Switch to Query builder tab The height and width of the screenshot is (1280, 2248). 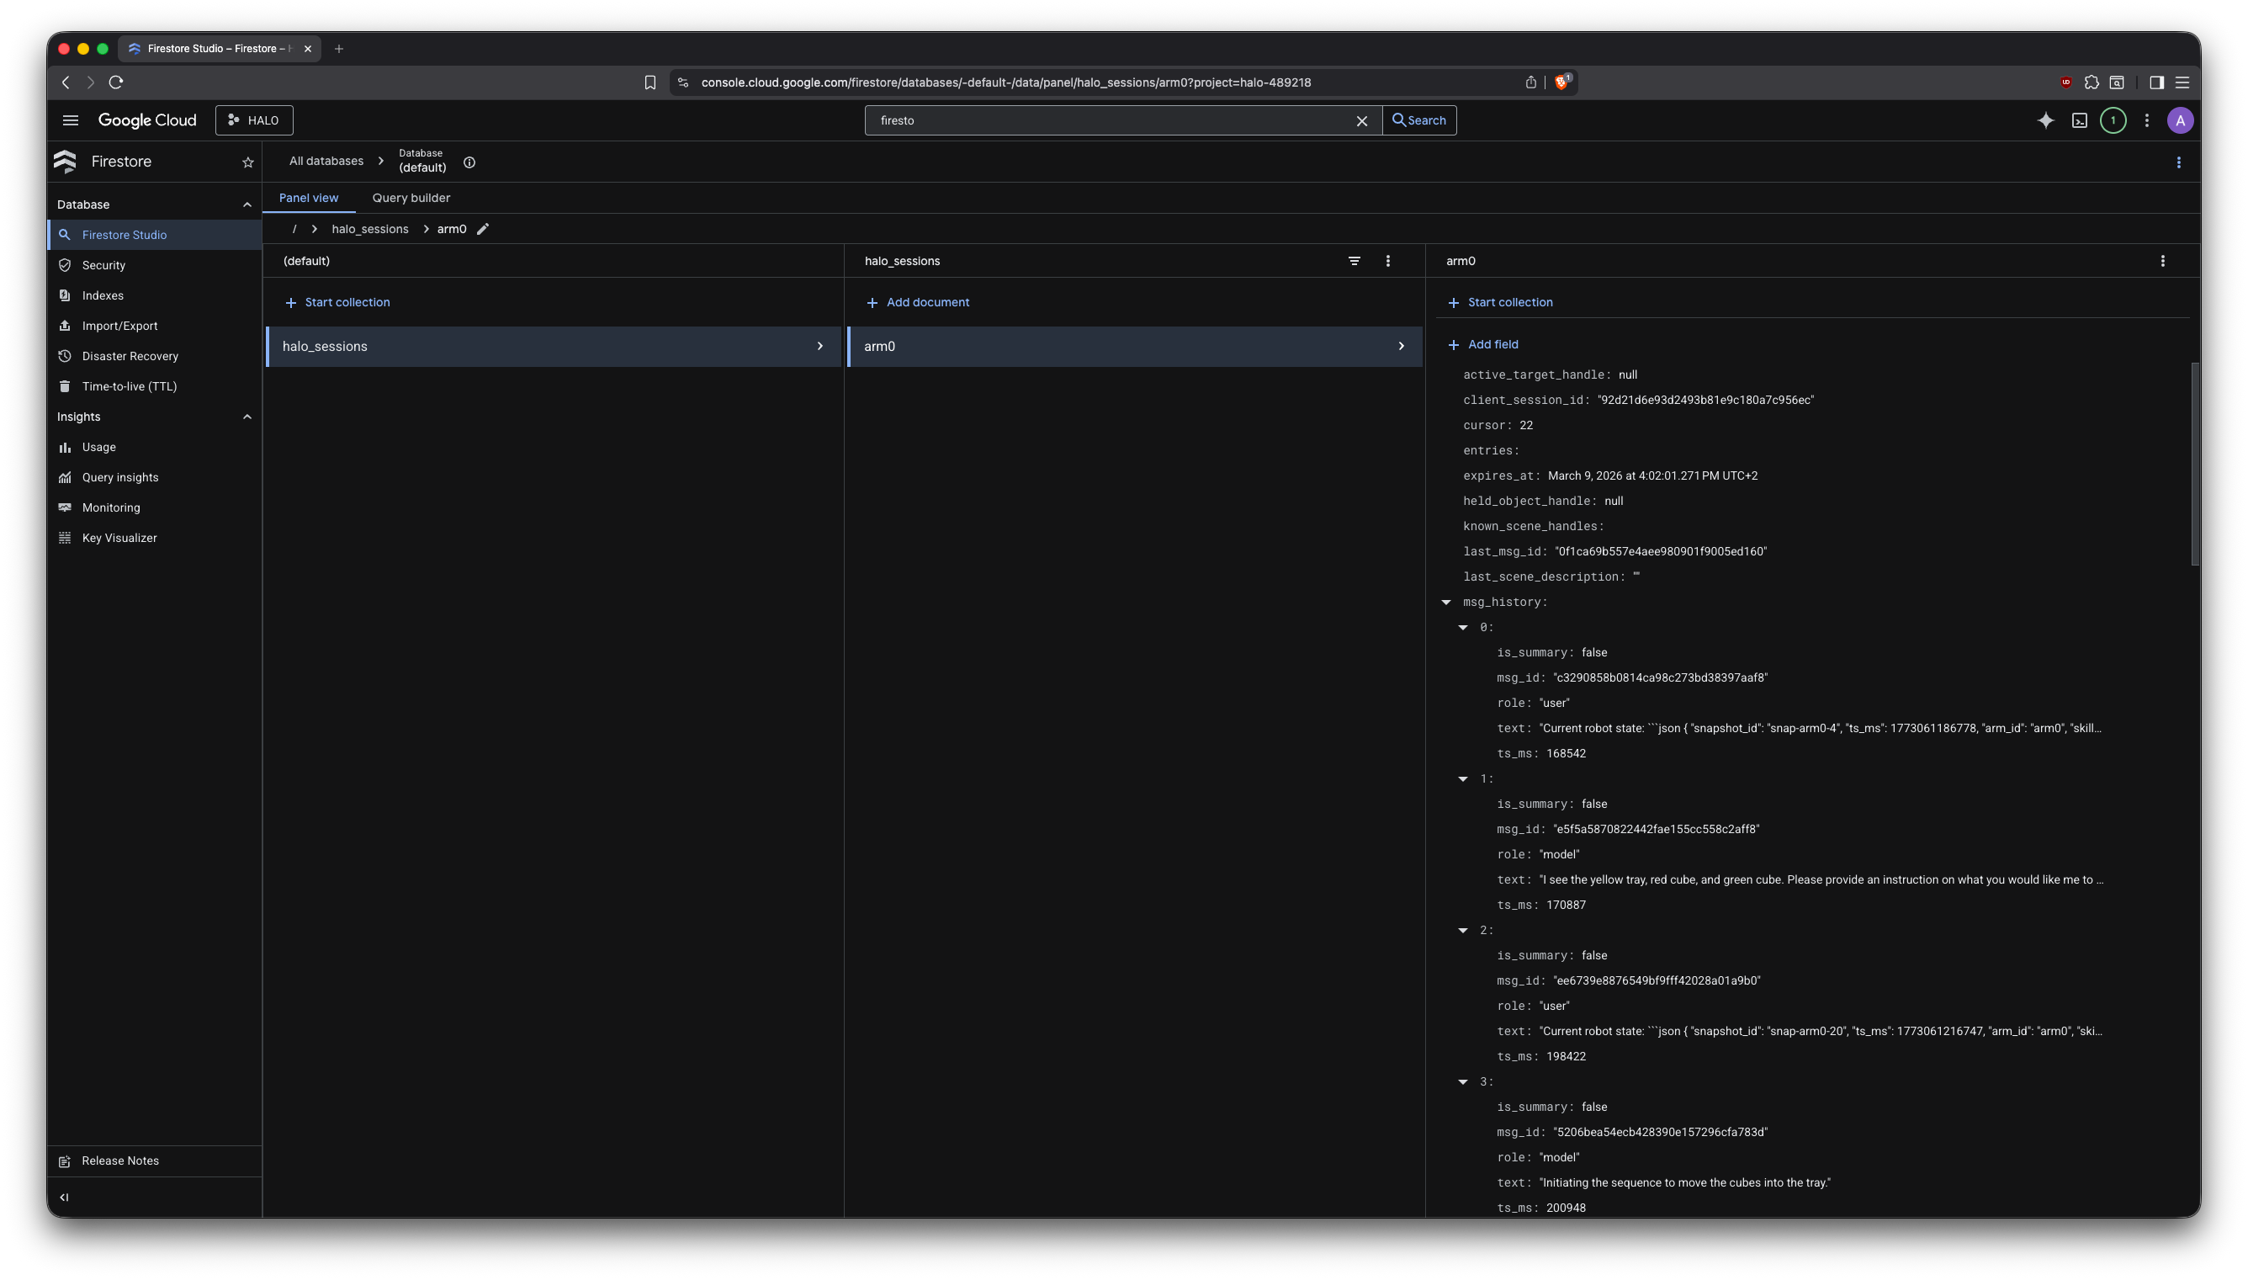pos(411,198)
